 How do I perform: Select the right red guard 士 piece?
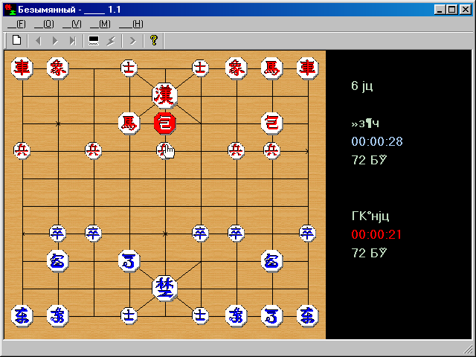click(201, 68)
